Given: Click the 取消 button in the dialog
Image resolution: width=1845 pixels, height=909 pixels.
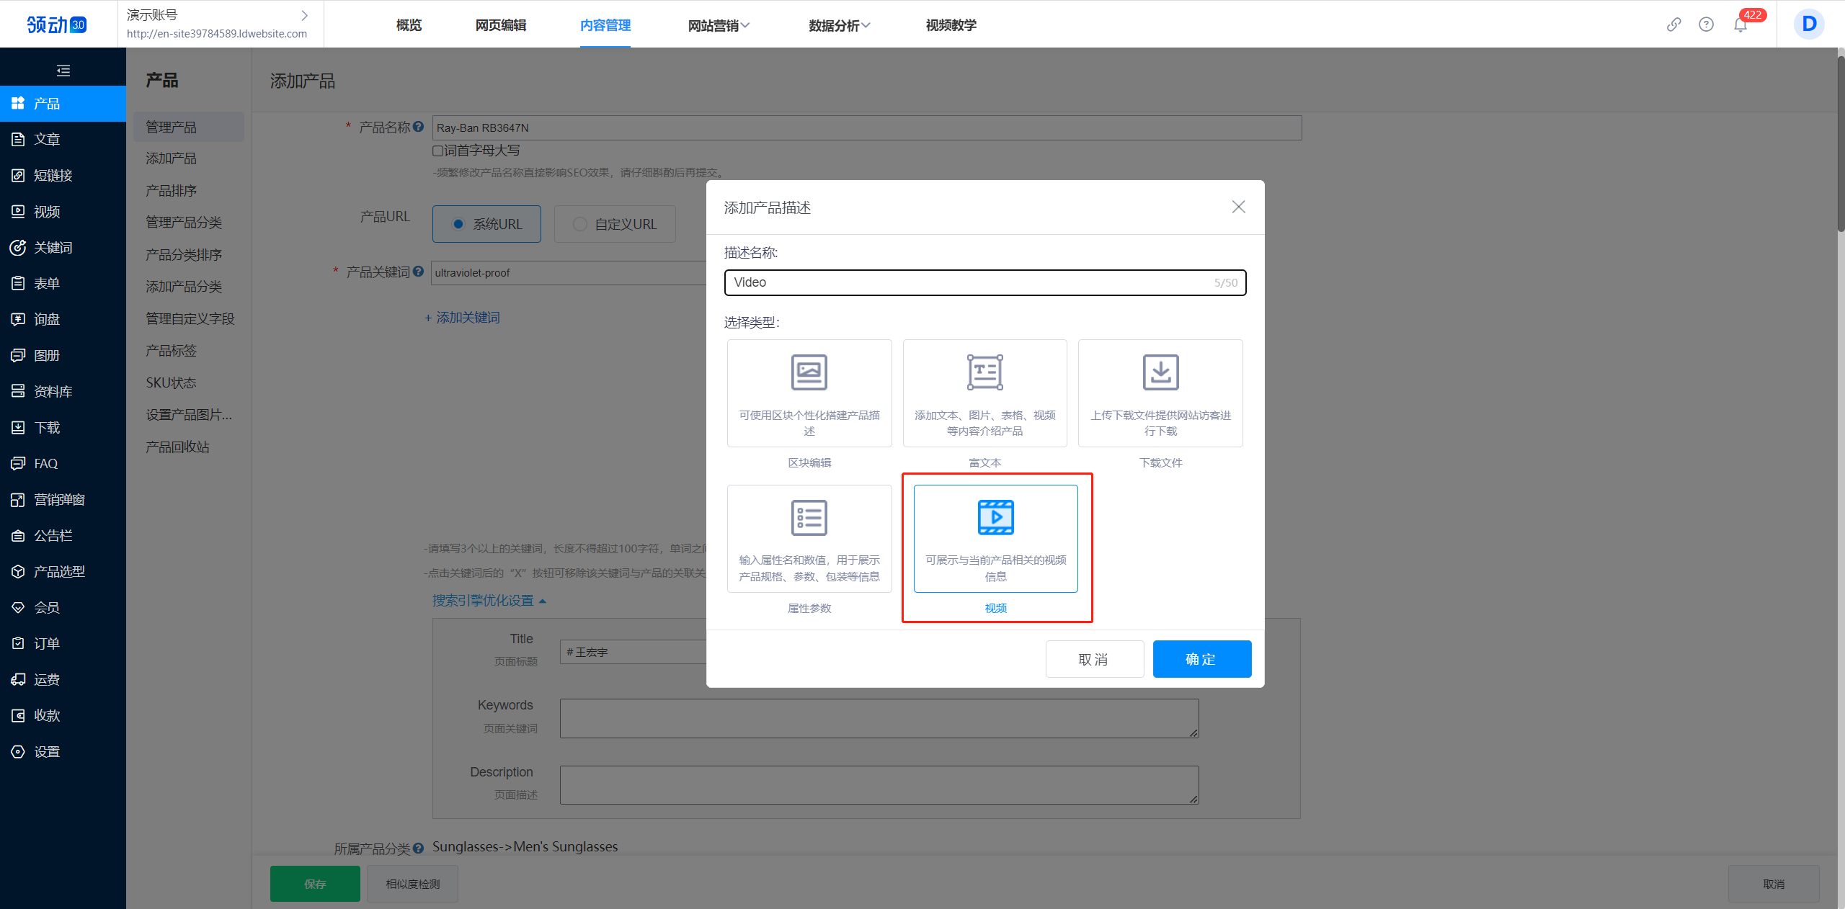Looking at the screenshot, I should (x=1094, y=659).
